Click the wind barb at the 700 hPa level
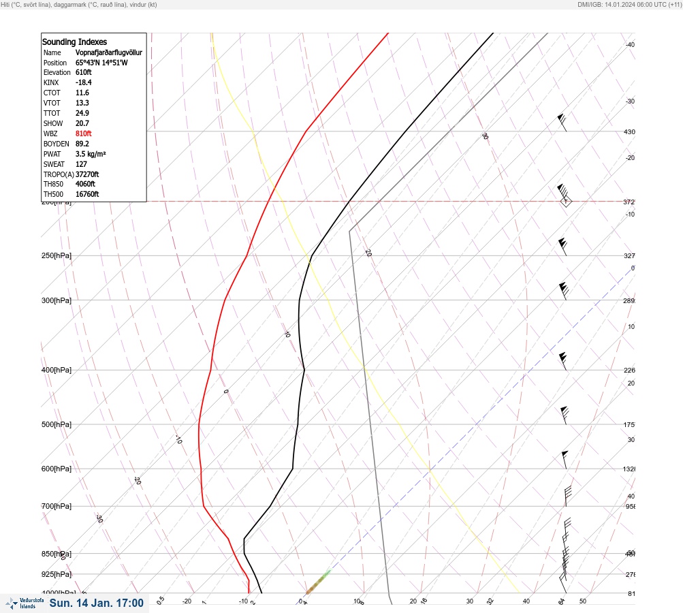The height and width of the screenshot is (613, 683). 567,497
